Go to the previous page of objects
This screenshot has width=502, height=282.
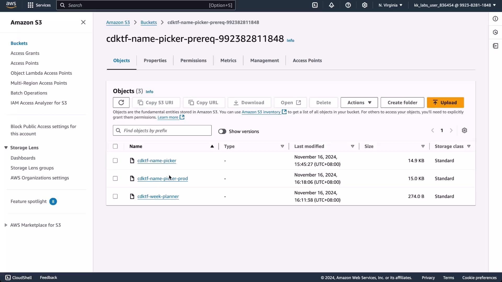432,131
